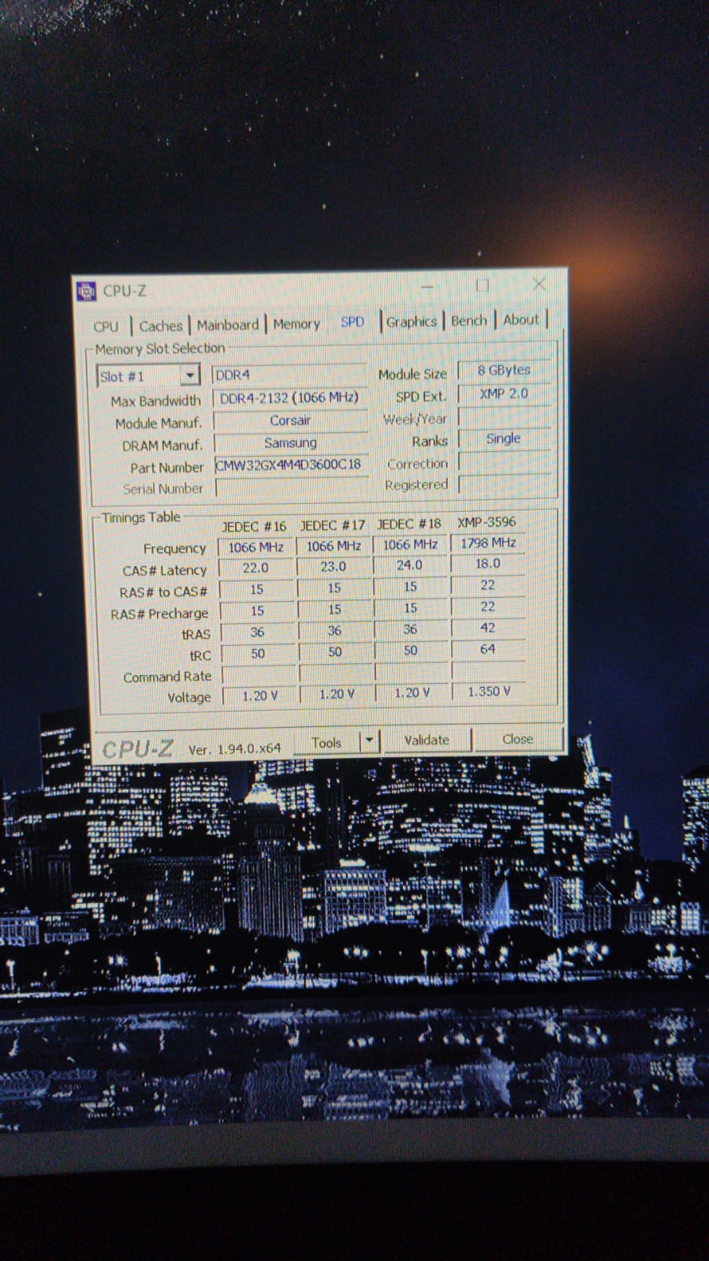Click the SPD Ext. XMP 2.0 value
The image size is (709, 1261).
pyautogui.click(x=504, y=394)
